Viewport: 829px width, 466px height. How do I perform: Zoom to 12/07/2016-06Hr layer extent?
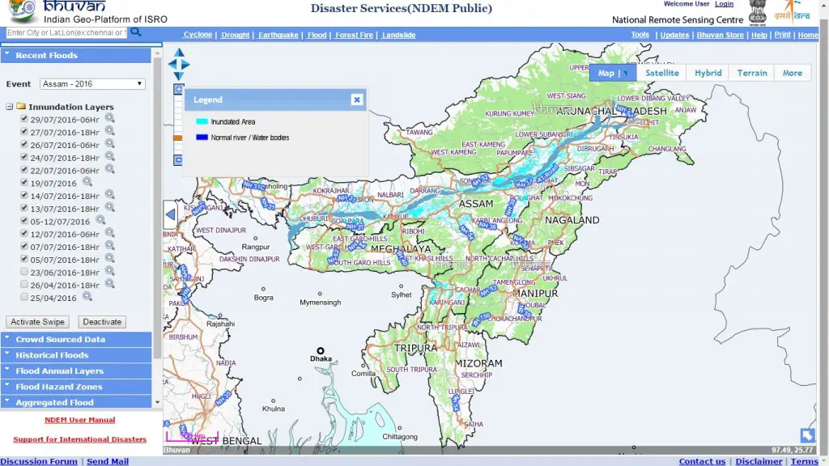click(x=109, y=233)
